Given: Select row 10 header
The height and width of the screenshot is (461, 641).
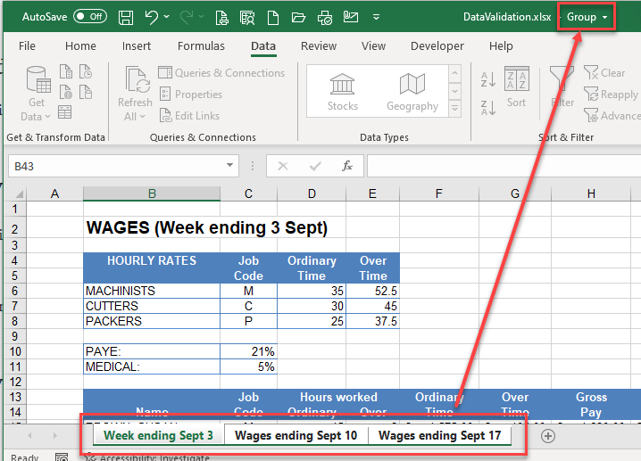Looking at the screenshot, I should tap(15, 351).
